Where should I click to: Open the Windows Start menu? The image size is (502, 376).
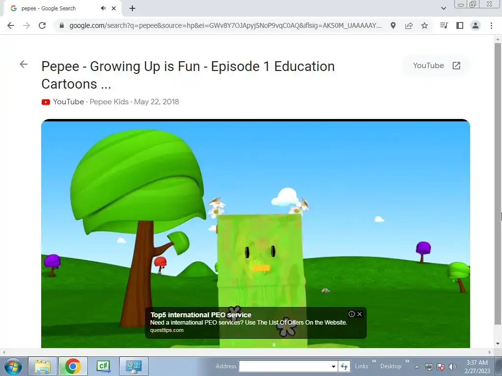pyautogui.click(x=13, y=366)
